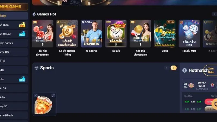Launch the Volta football game tile
Viewport: 217px width, 122px height.
165,36
